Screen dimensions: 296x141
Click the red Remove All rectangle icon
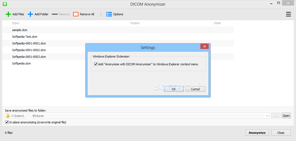(76, 14)
